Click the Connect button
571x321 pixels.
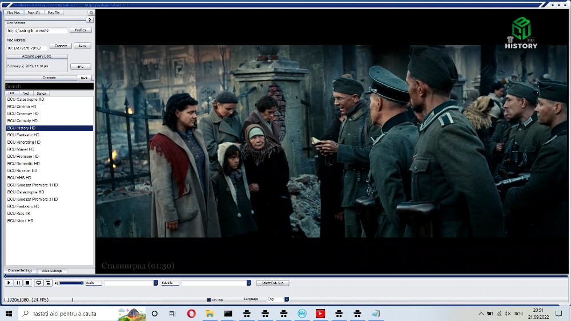[x=61, y=46]
